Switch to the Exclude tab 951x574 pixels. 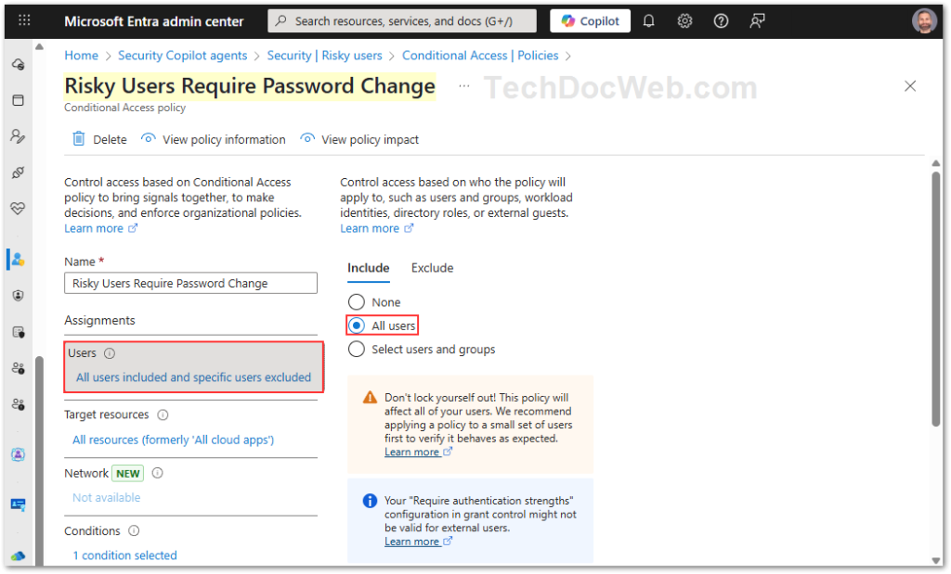pos(432,268)
